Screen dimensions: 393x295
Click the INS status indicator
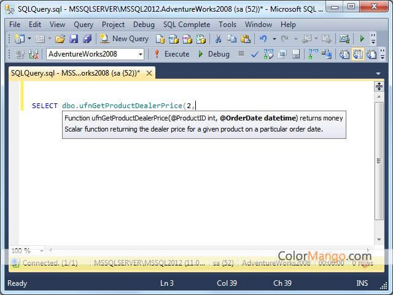coord(362,283)
